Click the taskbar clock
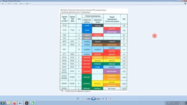This screenshot has width=187, height=105. pyautogui.click(x=182, y=103)
